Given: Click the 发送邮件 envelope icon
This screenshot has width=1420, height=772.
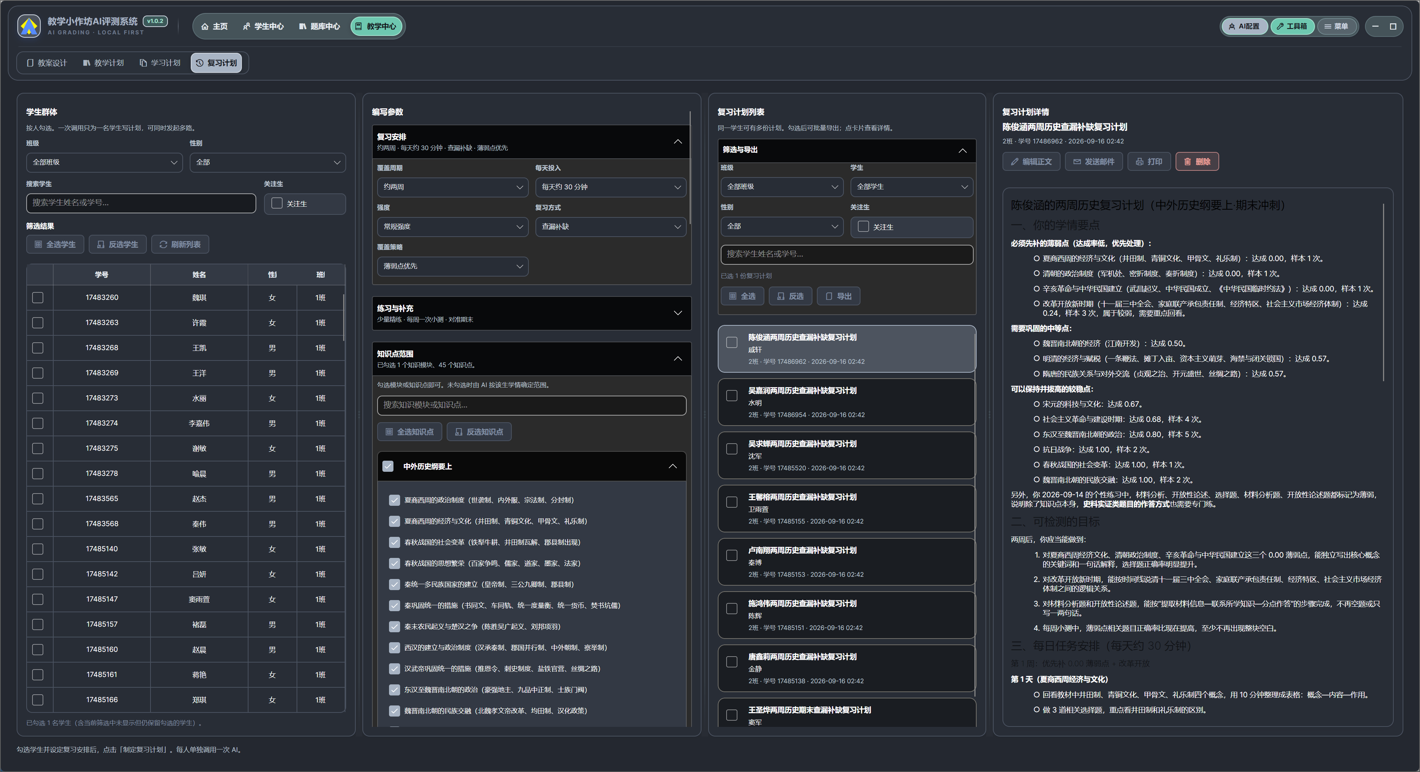Looking at the screenshot, I should point(1076,162).
